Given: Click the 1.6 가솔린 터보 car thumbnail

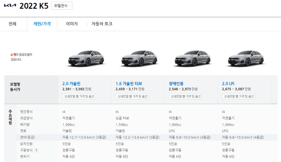Looking at the screenshot, I should (x=140, y=58).
